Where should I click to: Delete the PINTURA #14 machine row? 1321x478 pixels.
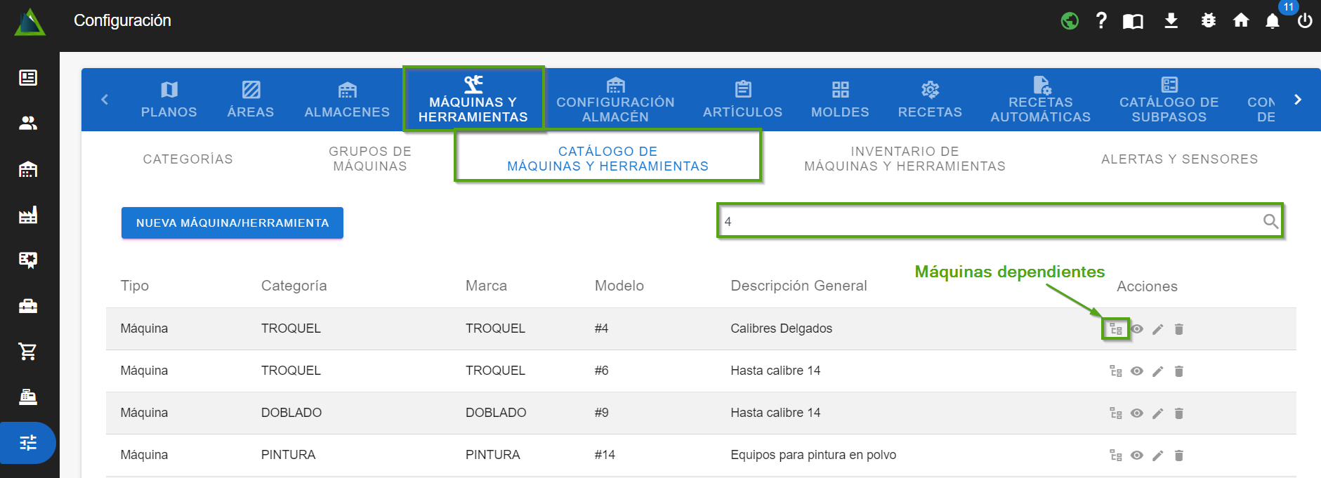pos(1178,456)
